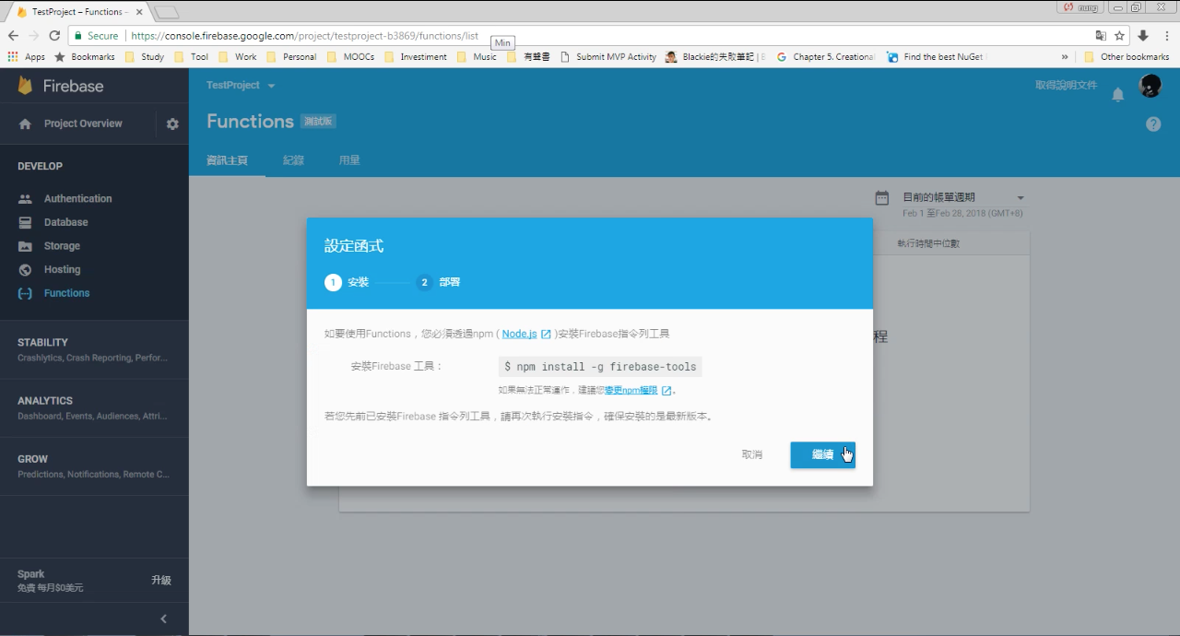Open TestProject project selector dropdown
Image resolution: width=1180 pixels, height=636 pixels.
241,85
